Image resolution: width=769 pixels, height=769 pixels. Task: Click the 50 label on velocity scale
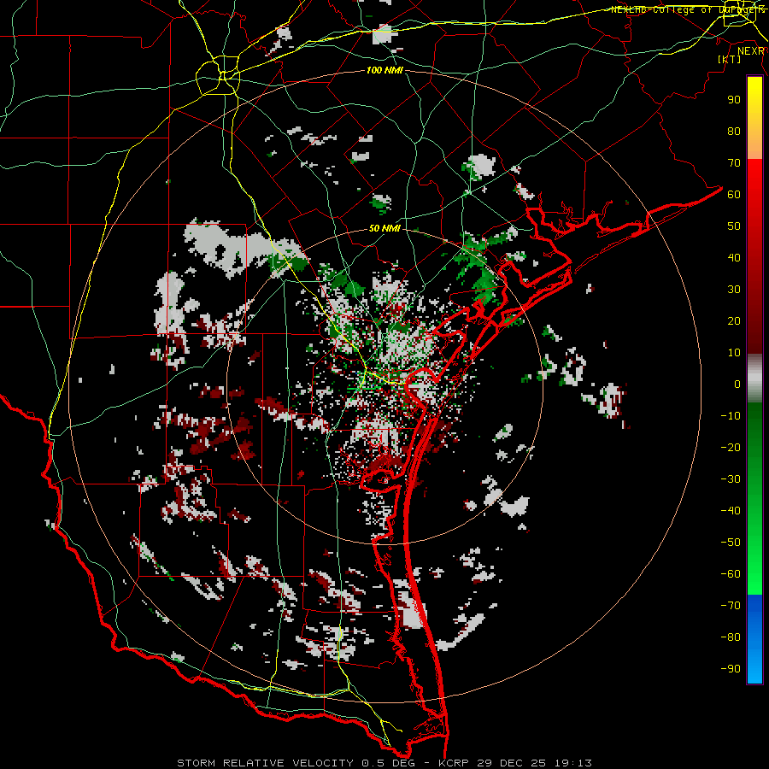[734, 226]
